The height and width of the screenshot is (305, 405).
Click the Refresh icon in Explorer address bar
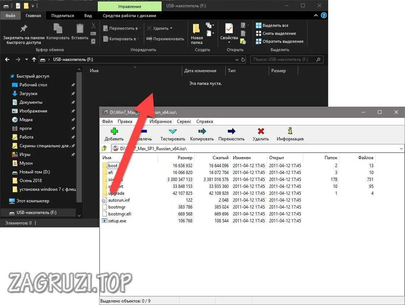243,60
